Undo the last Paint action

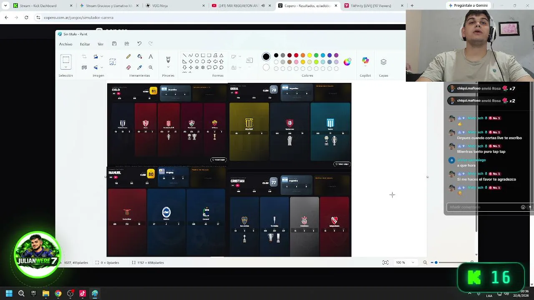pyautogui.click(x=139, y=44)
